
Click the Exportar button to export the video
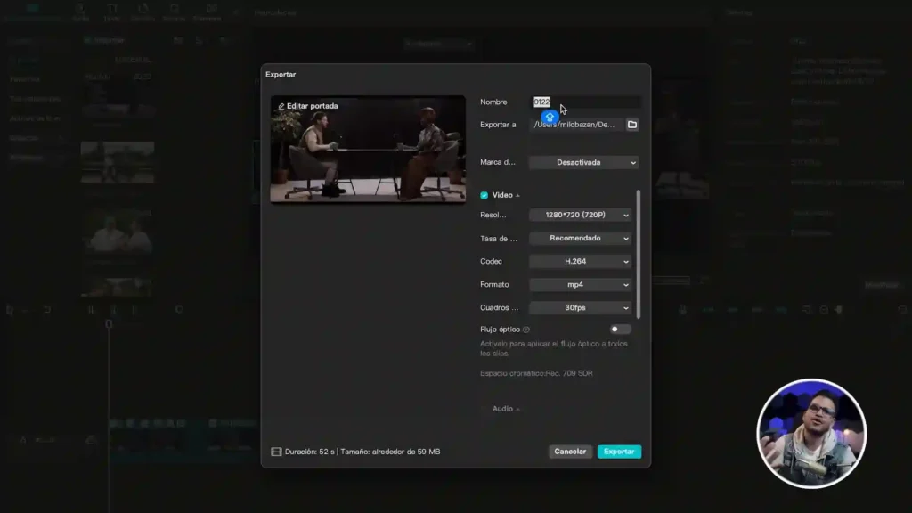618,452
